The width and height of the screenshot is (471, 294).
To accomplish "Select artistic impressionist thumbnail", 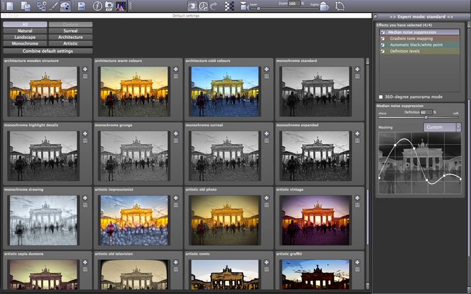I will (134, 220).
